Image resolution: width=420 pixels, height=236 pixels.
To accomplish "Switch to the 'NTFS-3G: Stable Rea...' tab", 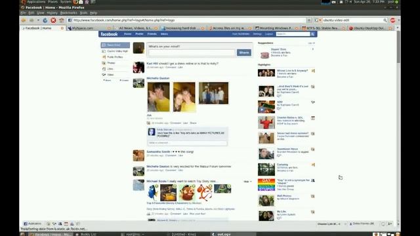I will pyautogui.click(x=324, y=28).
